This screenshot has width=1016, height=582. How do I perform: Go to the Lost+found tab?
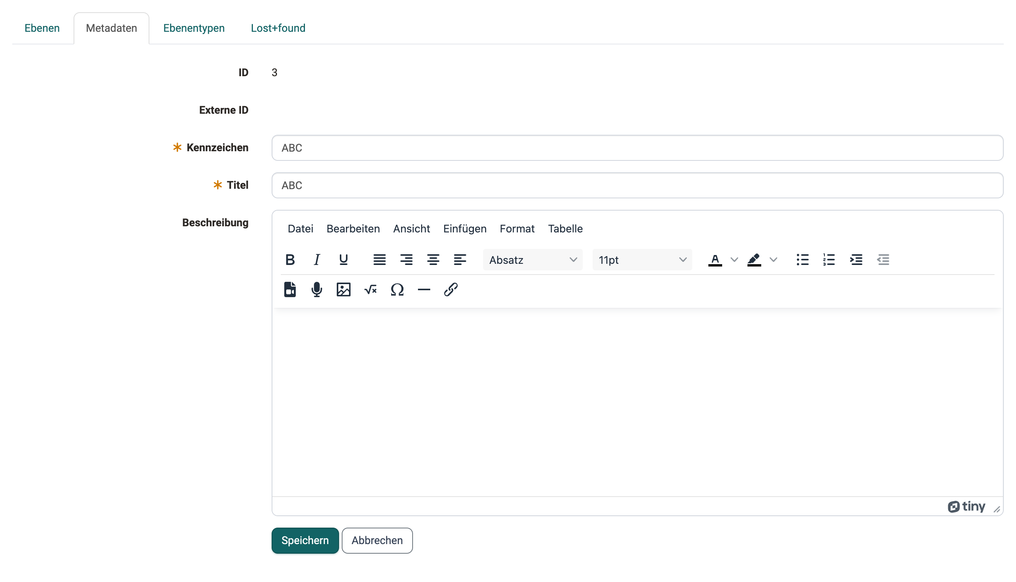tap(278, 28)
